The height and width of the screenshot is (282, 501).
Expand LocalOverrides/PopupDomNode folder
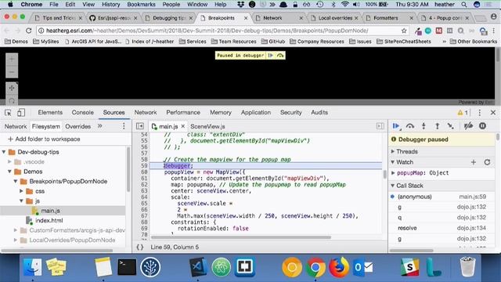tap(16, 240)
